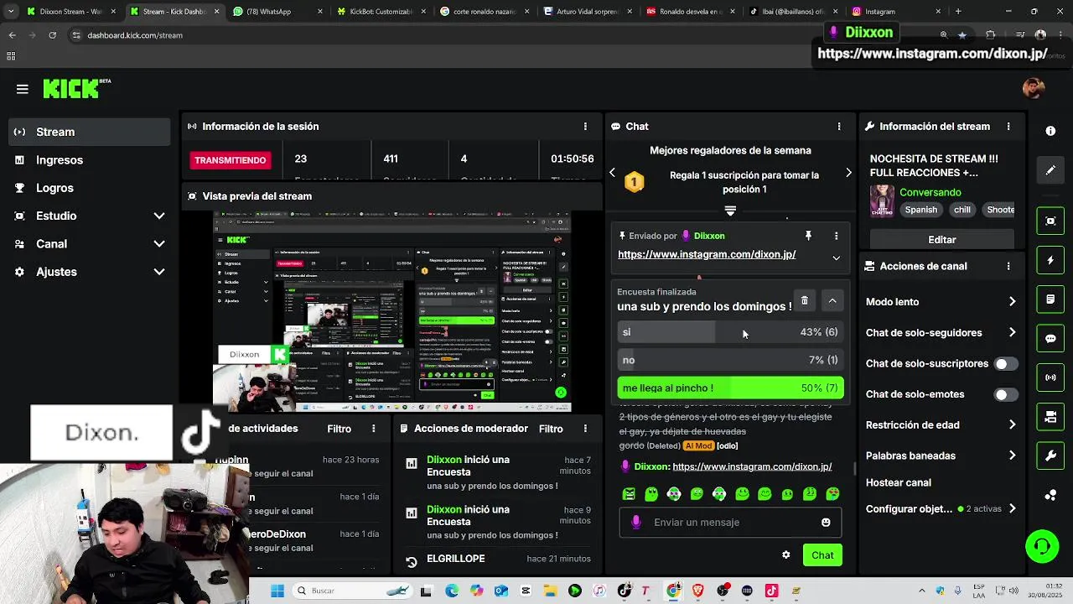Delete the finished poll with trash icon
The image size is (1073, 604).
pyautogui.click(x=804, y=300)
